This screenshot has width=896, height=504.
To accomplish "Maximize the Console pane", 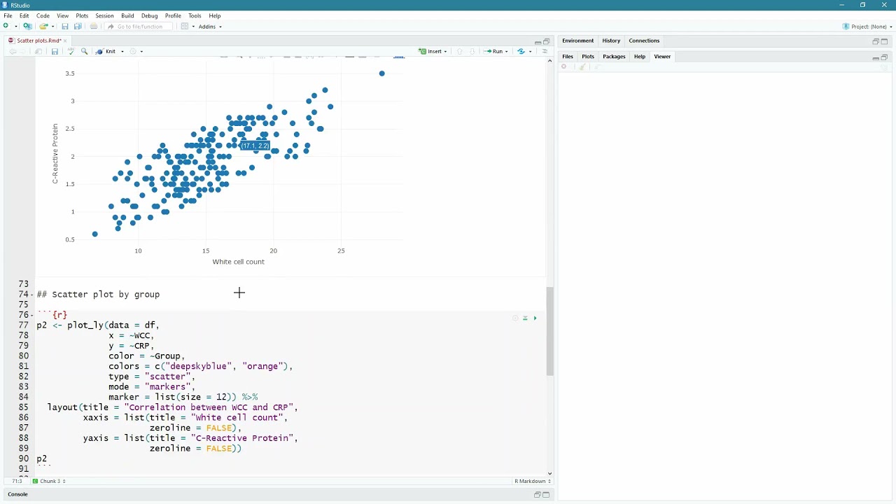I will (547, 495).
